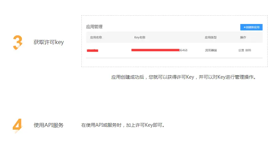Click the plus icon on 创建新应用 button
This screenshot has width=270, height=150.
click(244, 27)
